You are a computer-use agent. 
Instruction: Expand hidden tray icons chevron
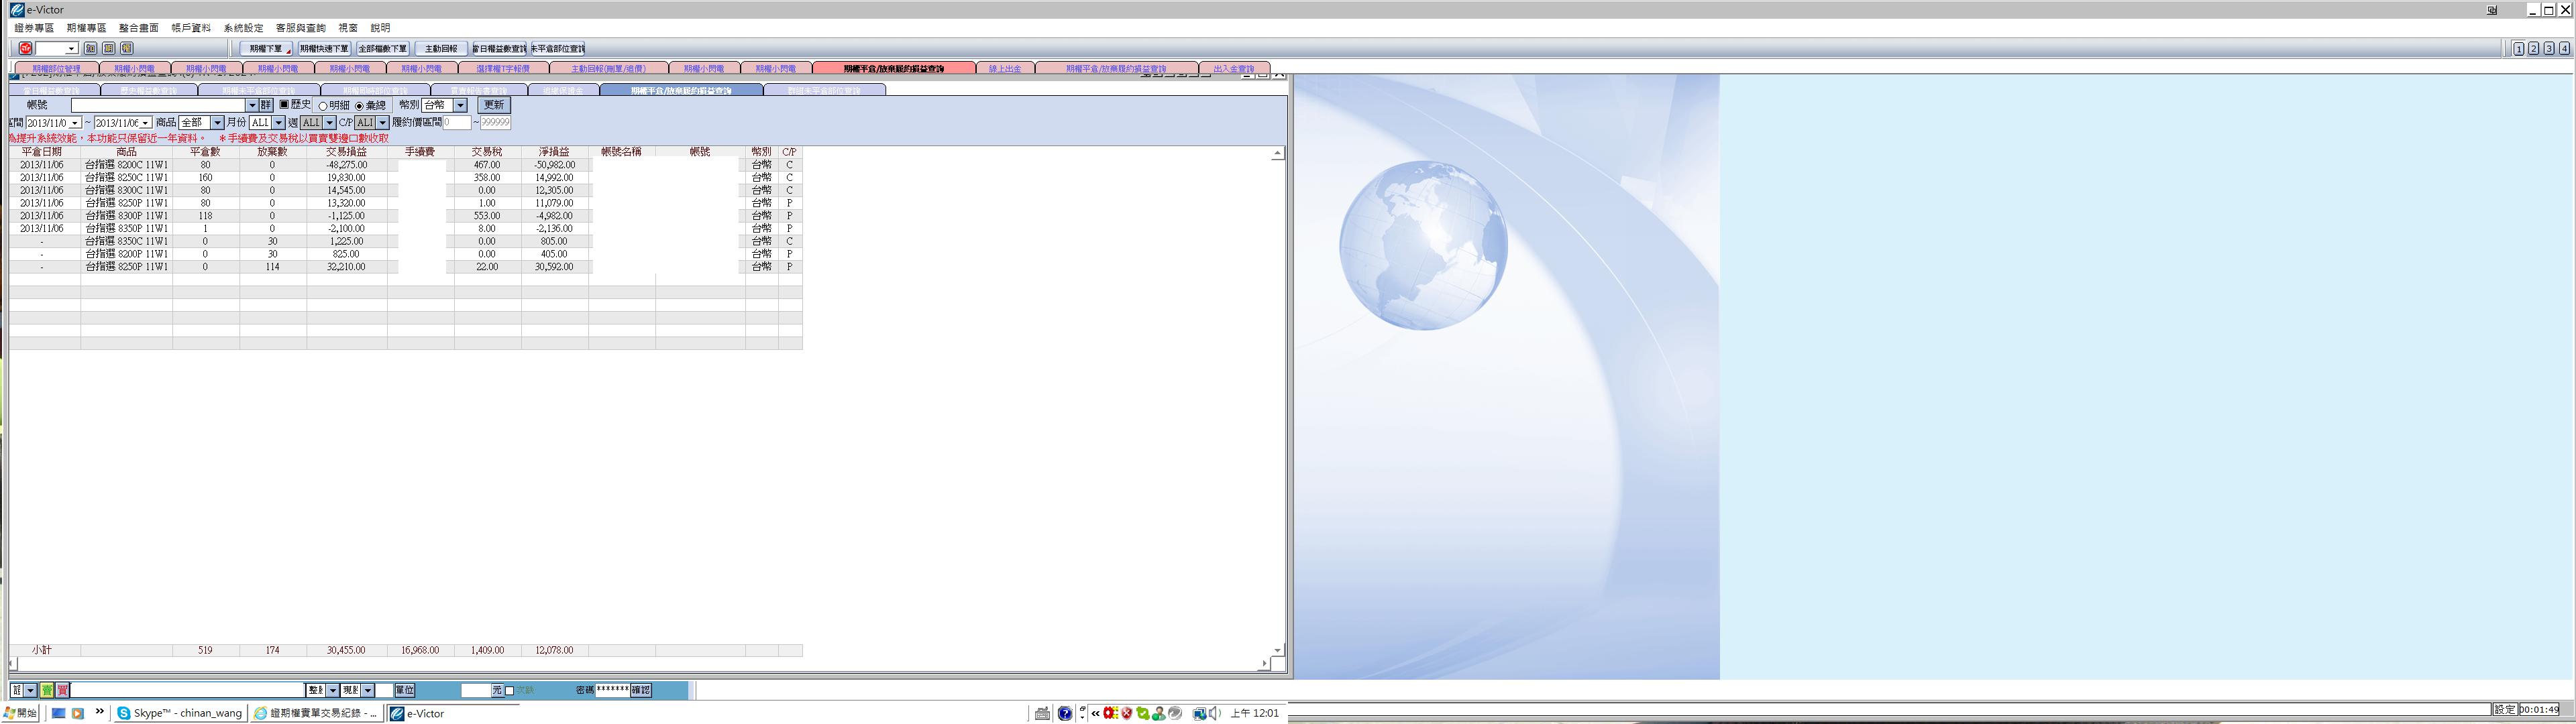(1096, 714)
